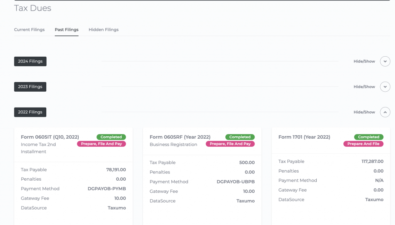Click Completed badge on Form 0605RF
This screenshot has height=225, width=395.
click(x=240, y=137)
